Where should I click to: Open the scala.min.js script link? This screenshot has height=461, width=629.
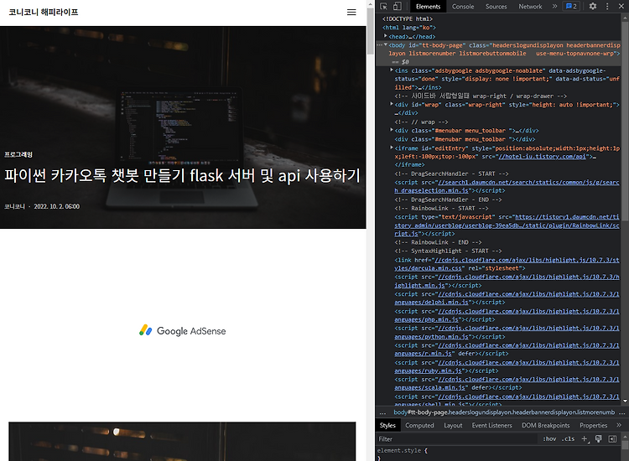point(507,384)
